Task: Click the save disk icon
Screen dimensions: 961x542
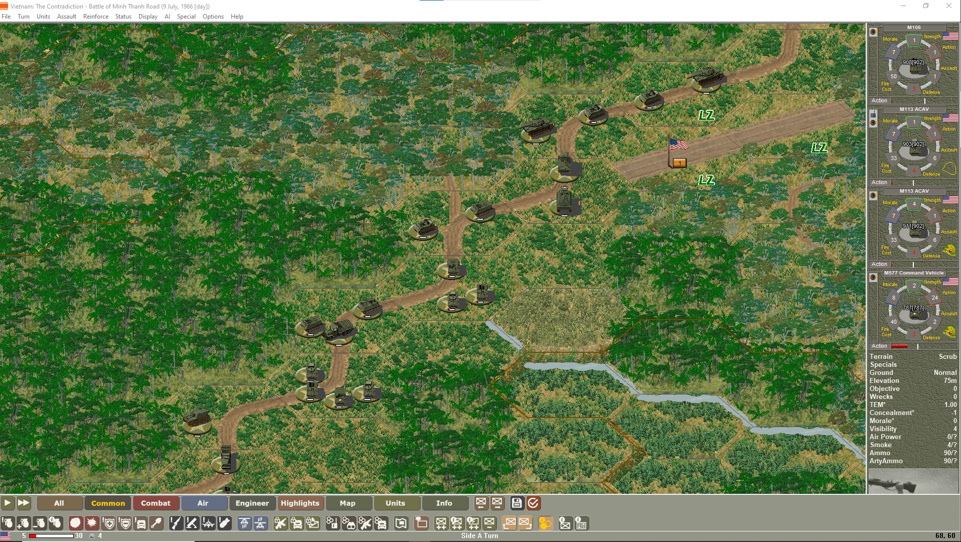Action: click(517, 503)
